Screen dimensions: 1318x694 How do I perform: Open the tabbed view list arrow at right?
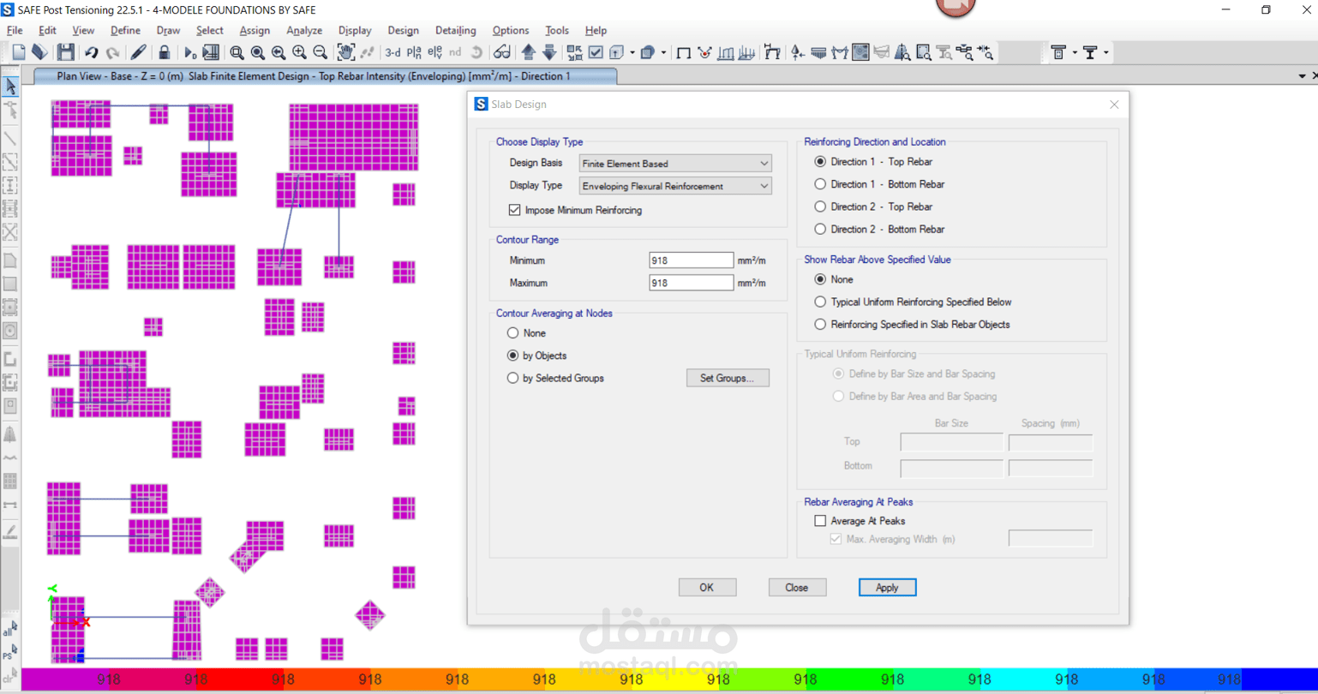[1302, 76]
